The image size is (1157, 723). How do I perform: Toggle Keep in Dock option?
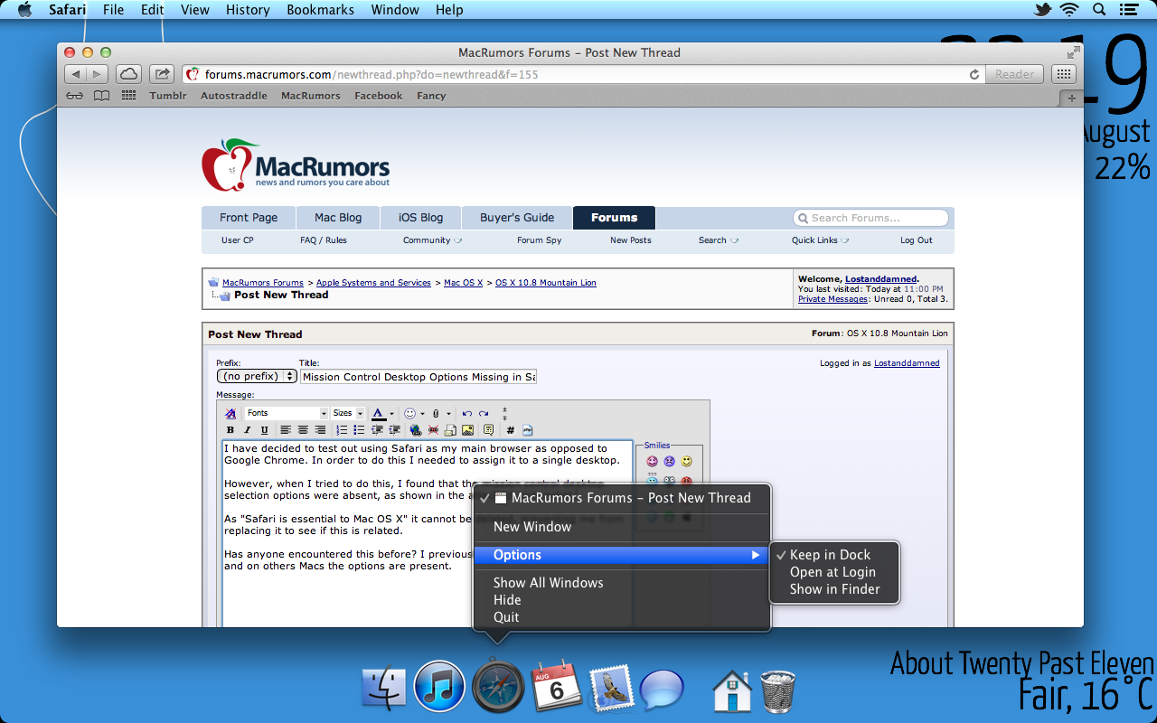tap(833, 555)
